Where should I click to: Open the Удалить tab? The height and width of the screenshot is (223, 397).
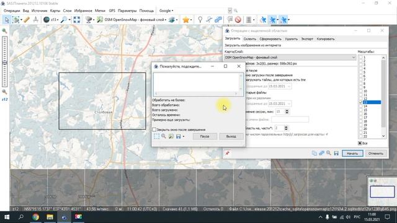(291, 39)
